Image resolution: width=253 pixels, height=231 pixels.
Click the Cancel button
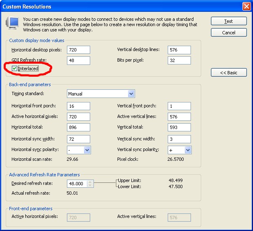(x=229, y=33)
